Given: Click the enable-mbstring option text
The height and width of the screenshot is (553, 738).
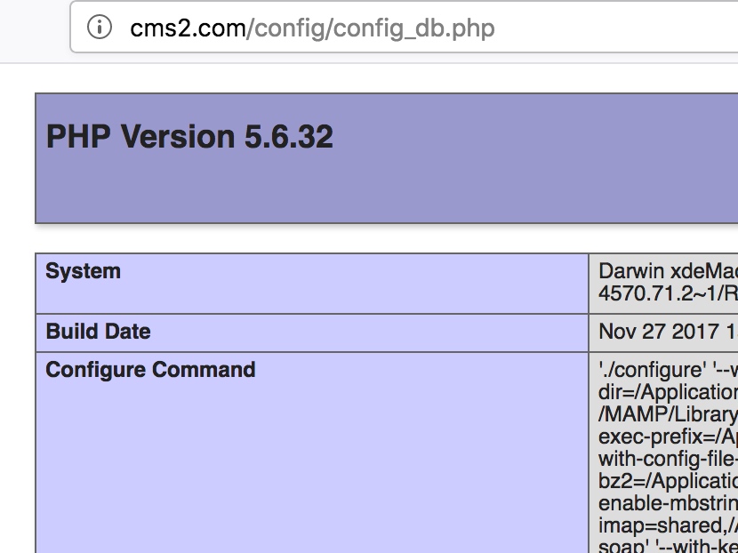Looking at the screenshot, I should (x=667, y=503).
